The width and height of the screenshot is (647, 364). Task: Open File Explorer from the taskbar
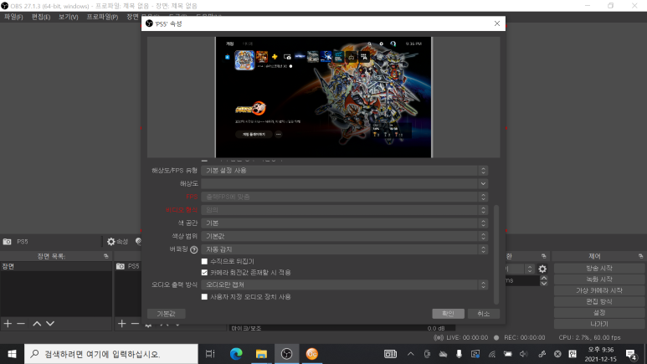261,354
